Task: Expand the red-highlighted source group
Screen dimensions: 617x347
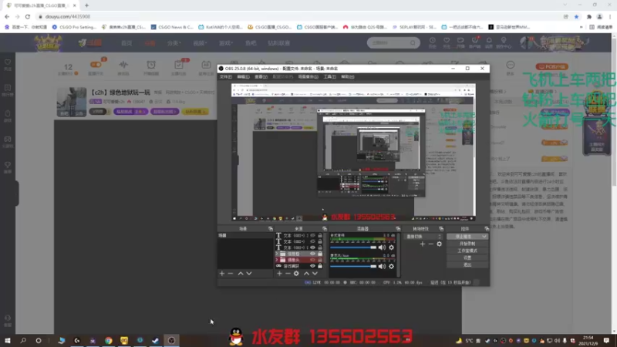Action: pos(277,260)
